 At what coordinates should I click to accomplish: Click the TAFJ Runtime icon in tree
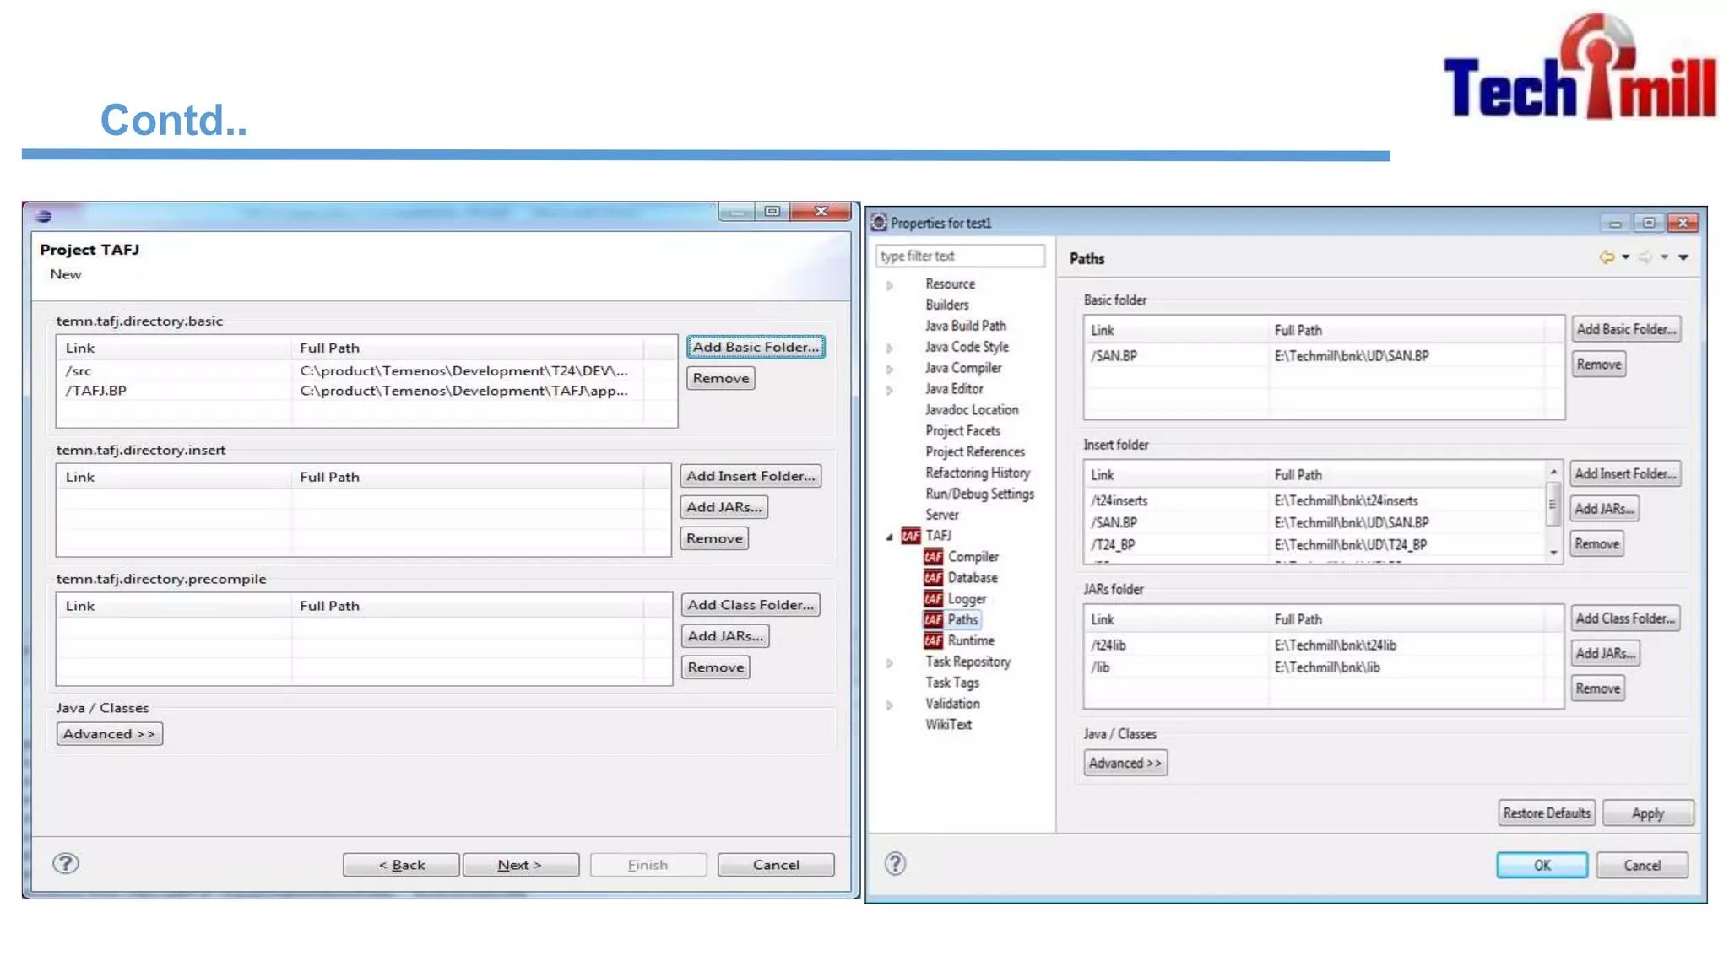(x=933, y=641)
